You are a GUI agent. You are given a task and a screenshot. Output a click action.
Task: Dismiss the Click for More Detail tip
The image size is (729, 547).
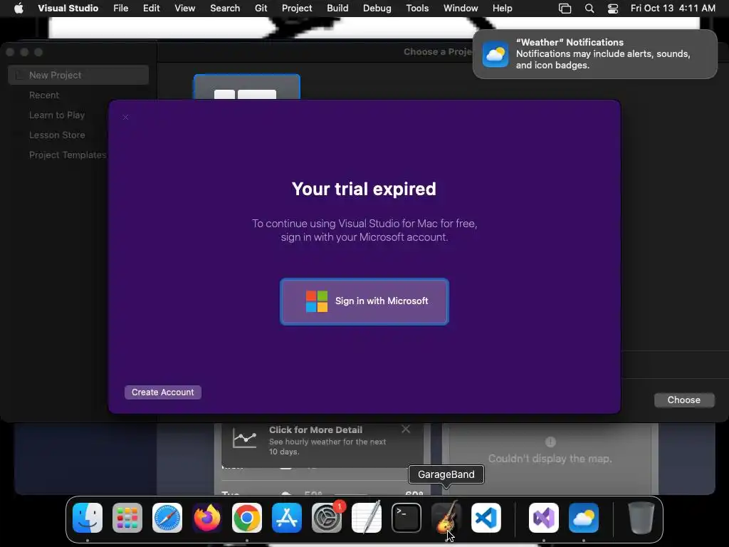(x=406, y=429)
